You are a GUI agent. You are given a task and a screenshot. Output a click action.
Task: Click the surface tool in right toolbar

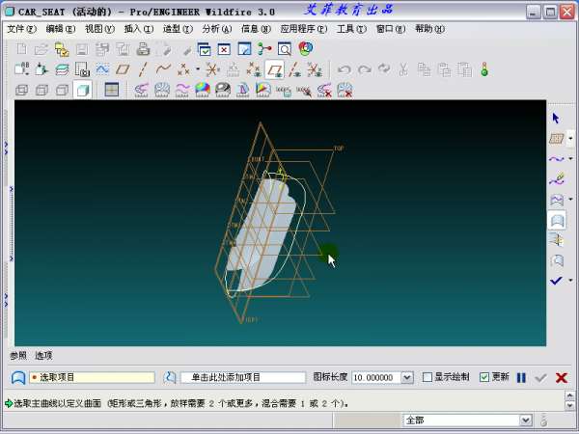557,221
